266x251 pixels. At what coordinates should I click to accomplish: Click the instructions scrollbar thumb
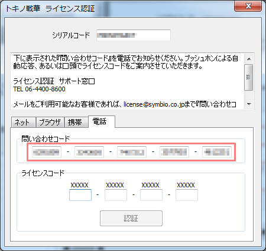tap(249, 77)
